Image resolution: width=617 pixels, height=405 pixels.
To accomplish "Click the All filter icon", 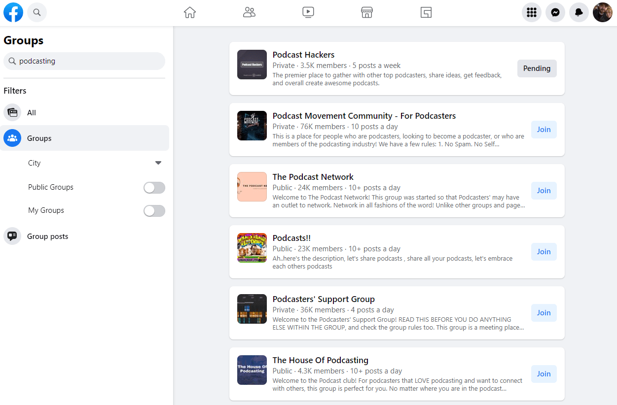I will [x=12, y=112].
